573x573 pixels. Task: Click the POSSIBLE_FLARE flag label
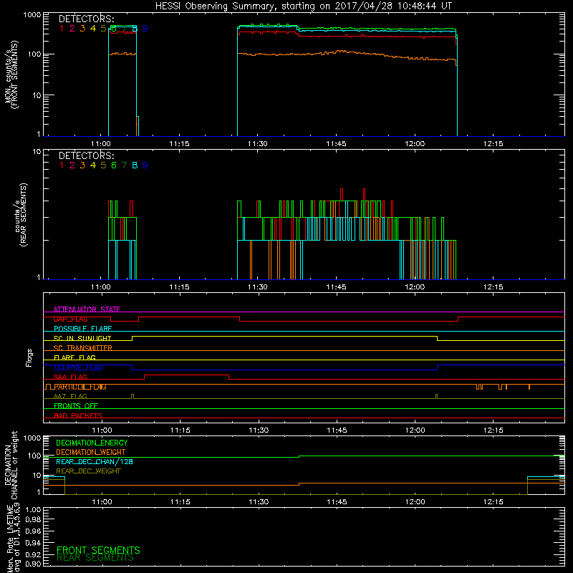82,329
